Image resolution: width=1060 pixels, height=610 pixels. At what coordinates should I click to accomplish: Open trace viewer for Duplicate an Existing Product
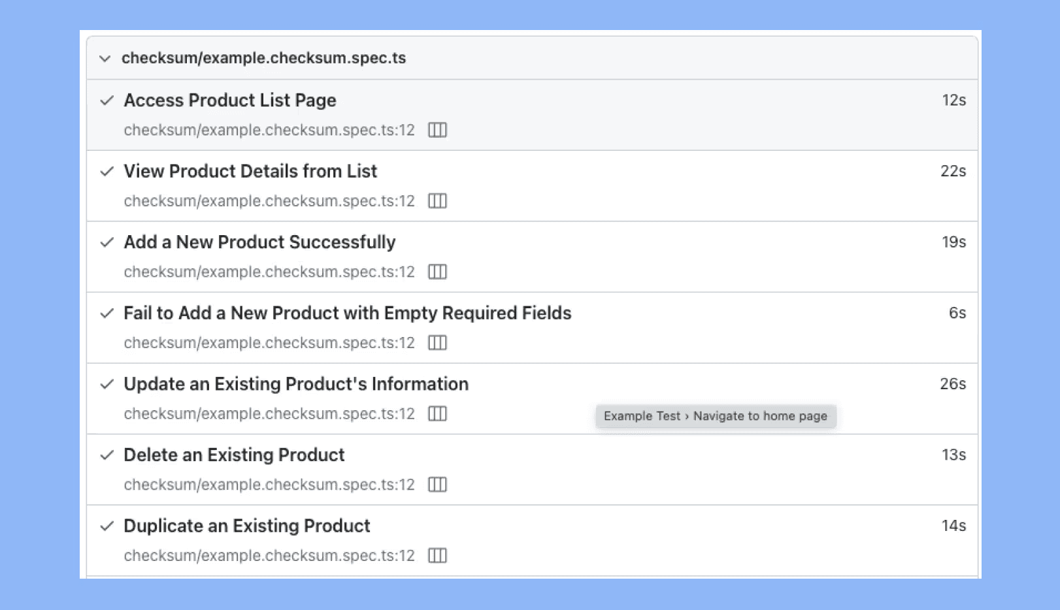pos(438,555)
